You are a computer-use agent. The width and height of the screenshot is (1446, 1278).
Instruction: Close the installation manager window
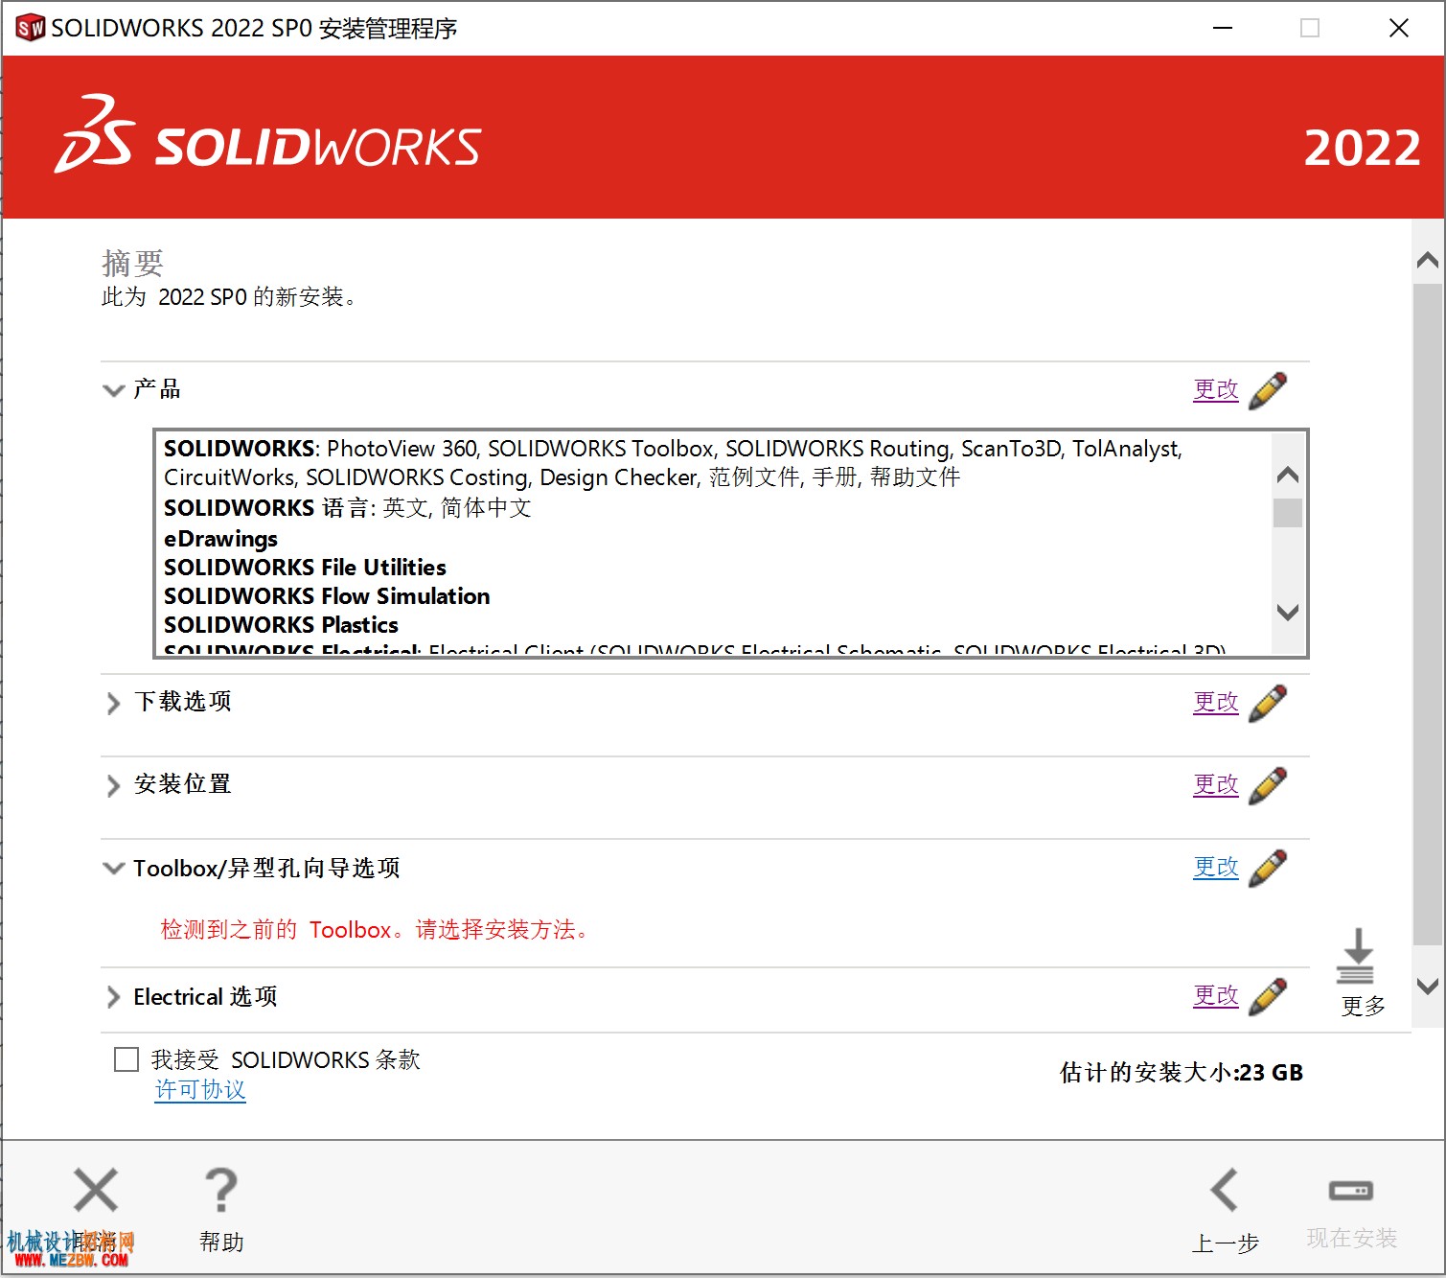click(x=1399, y=28)
